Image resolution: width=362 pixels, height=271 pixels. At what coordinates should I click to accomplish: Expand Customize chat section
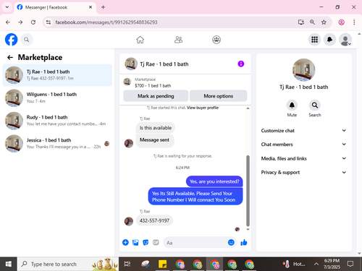(303, 131)
